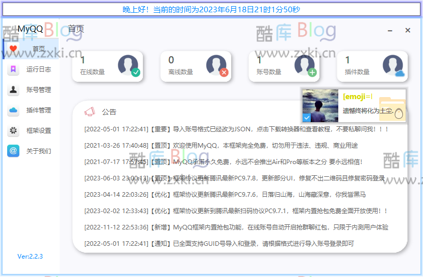This screenshot has height=277, width=423.
Task: Click the purple bookmark icon for 运行日志
Action: click(13, 69)
